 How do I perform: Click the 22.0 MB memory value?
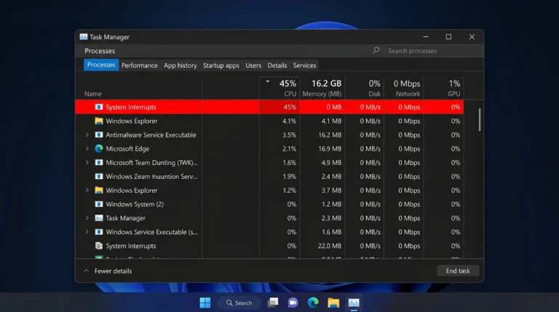[330, 246]
